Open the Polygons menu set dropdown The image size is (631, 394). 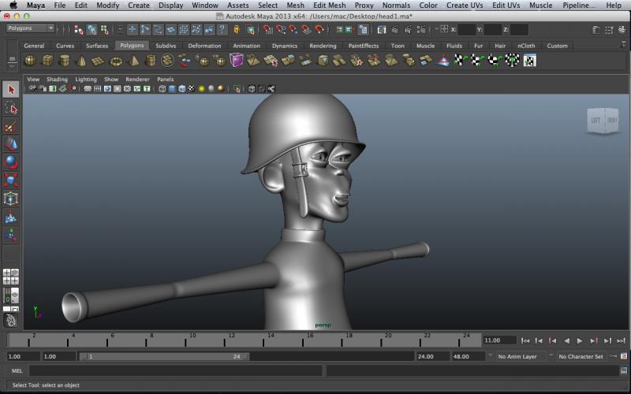(x=30, y=28)
